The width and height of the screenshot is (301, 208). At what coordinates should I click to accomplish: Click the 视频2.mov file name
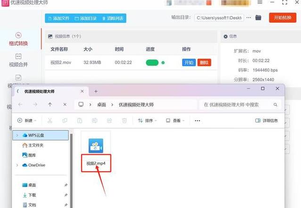coord(61,62)
